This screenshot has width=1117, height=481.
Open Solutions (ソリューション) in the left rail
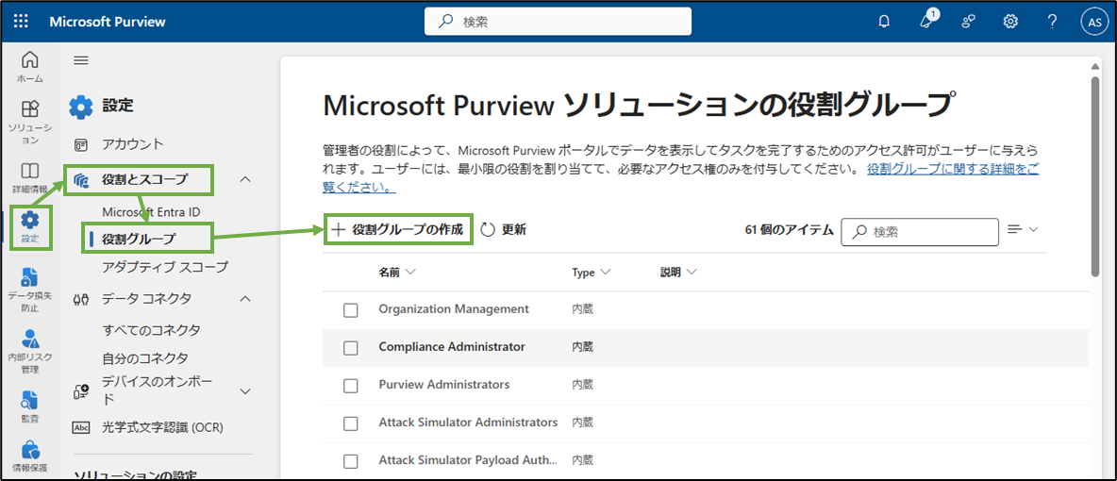pos(30,122)
